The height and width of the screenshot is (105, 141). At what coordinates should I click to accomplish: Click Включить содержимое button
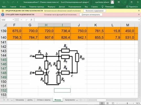94,11
